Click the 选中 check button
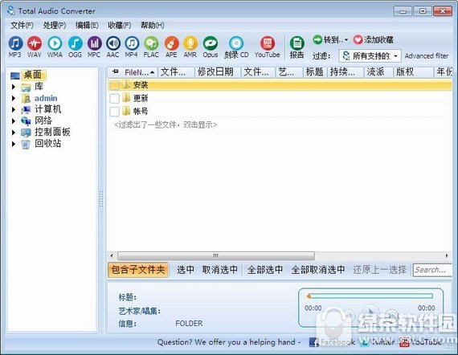458x355 pixels. pyautogui.click(x=186, y=270)
